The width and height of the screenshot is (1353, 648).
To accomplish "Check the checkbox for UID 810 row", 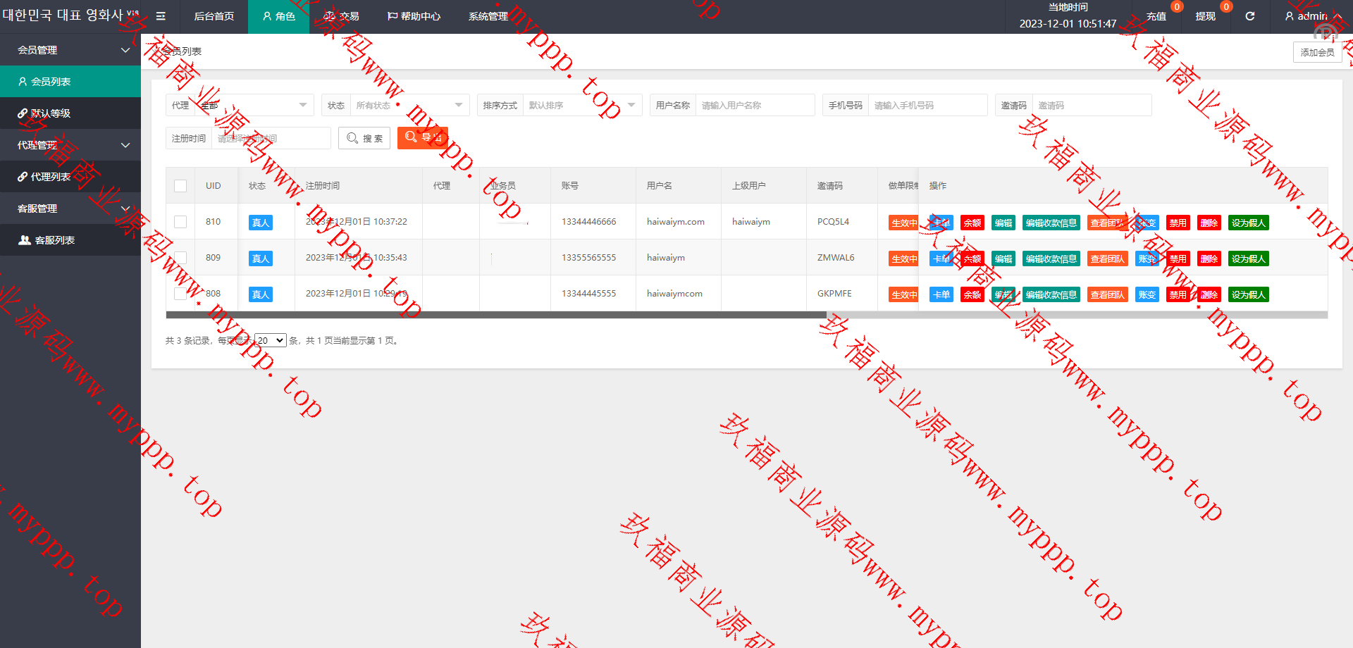I will (180, 222).
